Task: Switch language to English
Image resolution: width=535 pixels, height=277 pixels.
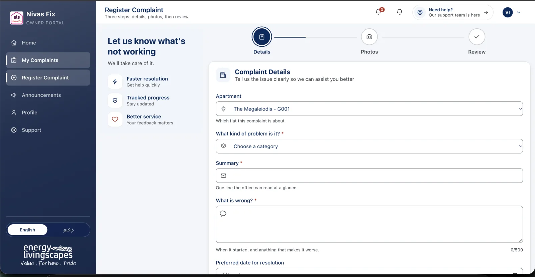Action: pos(27,230)
